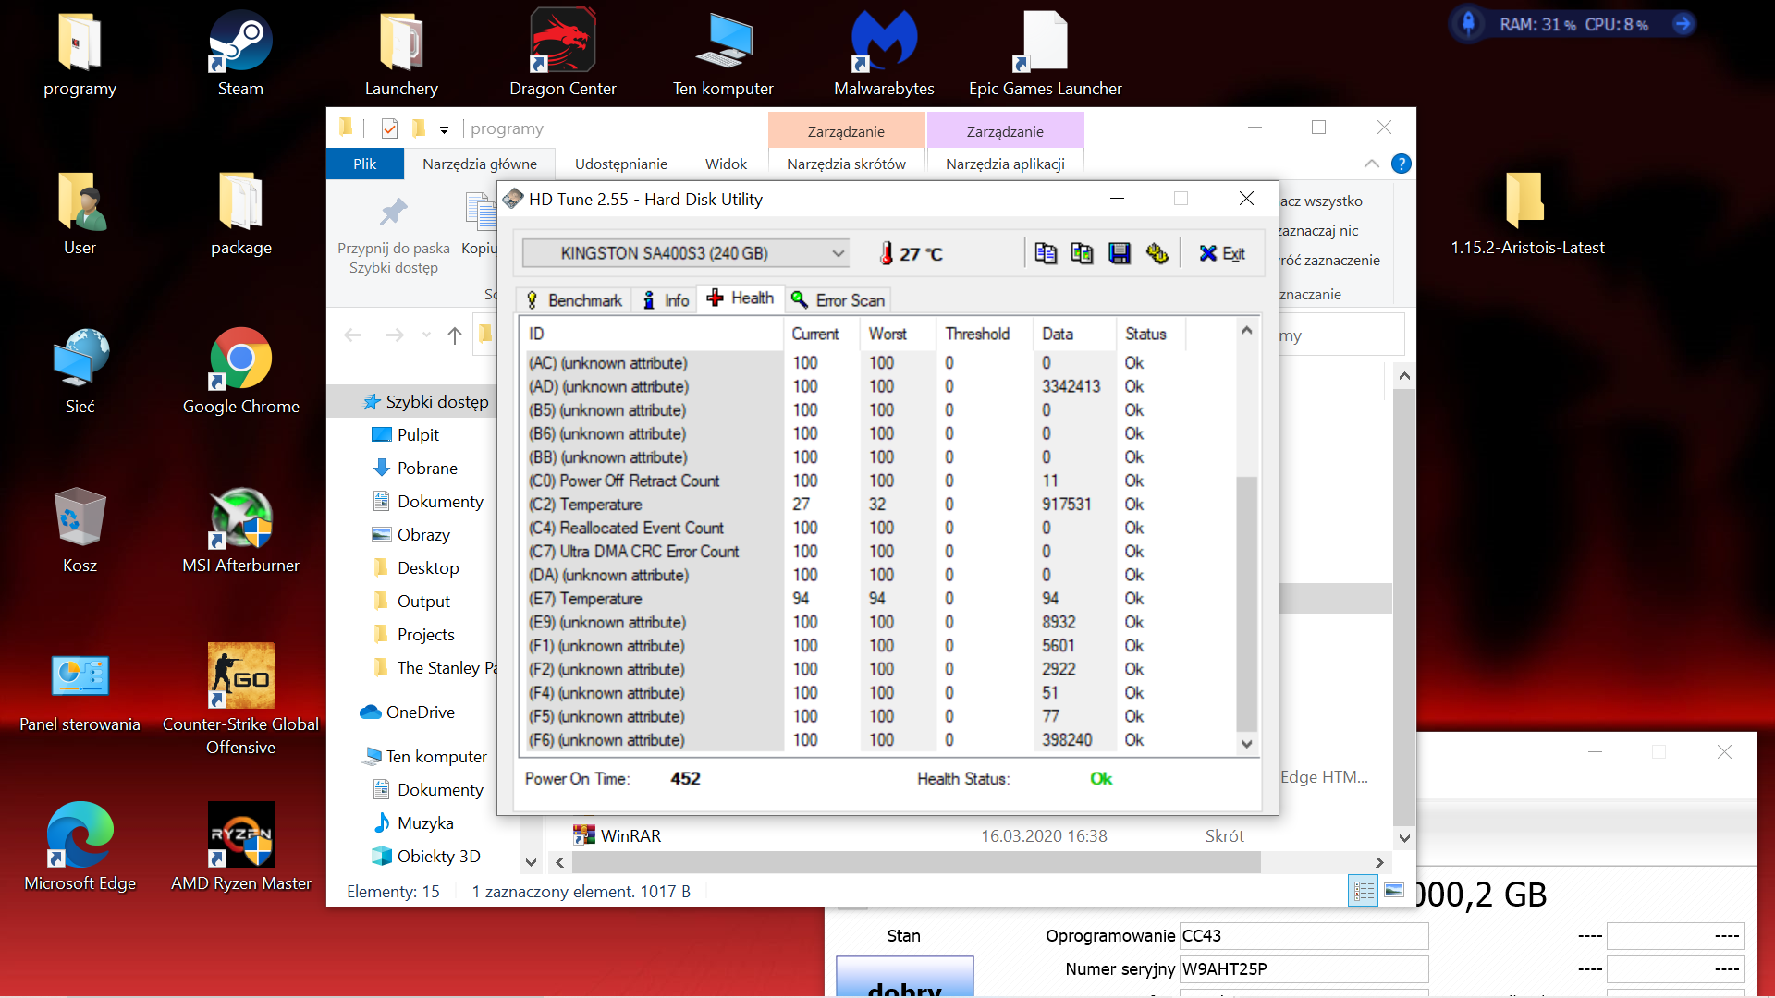
Task: Select the Narzędzia skrótów ribbon tab
Action: (x=846, y=164)
